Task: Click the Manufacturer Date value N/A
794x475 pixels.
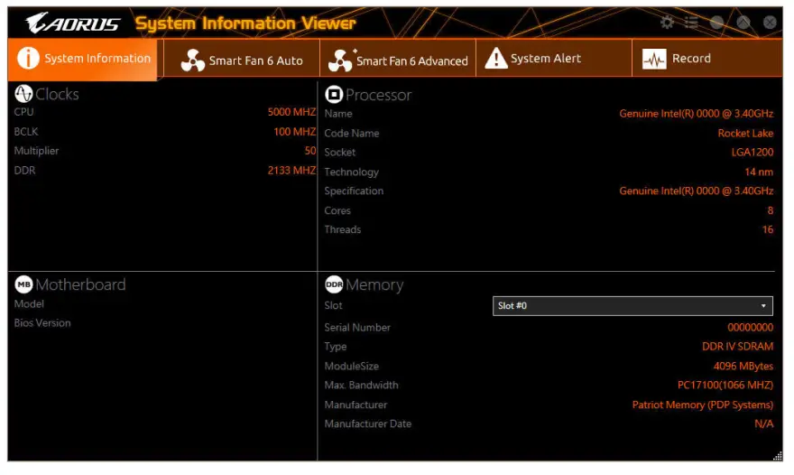Action: [x=764, y=424]
